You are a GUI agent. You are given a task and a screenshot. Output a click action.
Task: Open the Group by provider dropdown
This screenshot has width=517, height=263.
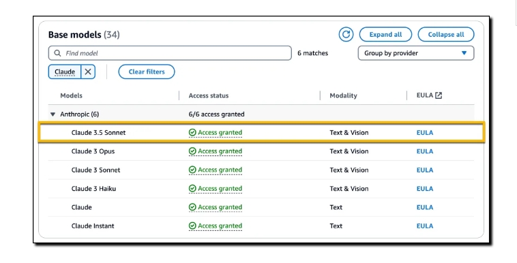pos(416,53)
